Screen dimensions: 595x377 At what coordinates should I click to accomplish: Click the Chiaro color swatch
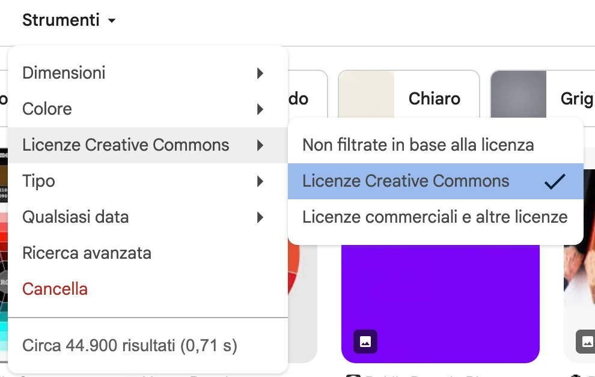366,94
